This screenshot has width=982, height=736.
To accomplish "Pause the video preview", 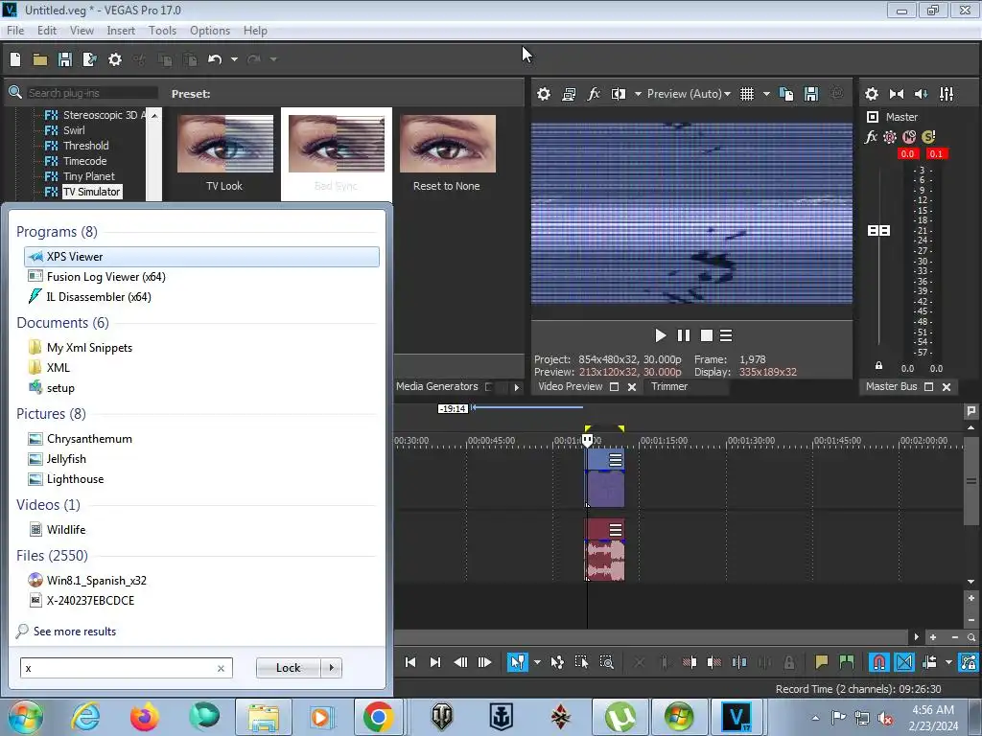I will click(x=683, y=336).
